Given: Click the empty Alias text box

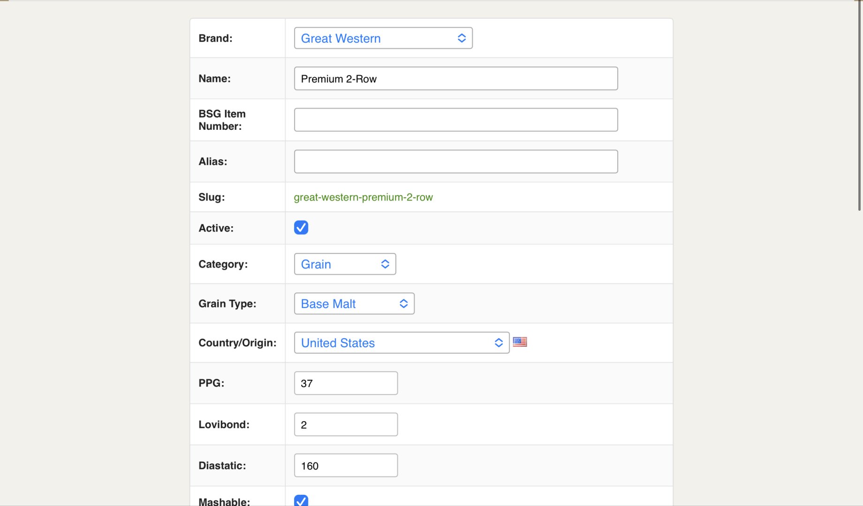Looking at the screenshot, I should coord(455,162).
